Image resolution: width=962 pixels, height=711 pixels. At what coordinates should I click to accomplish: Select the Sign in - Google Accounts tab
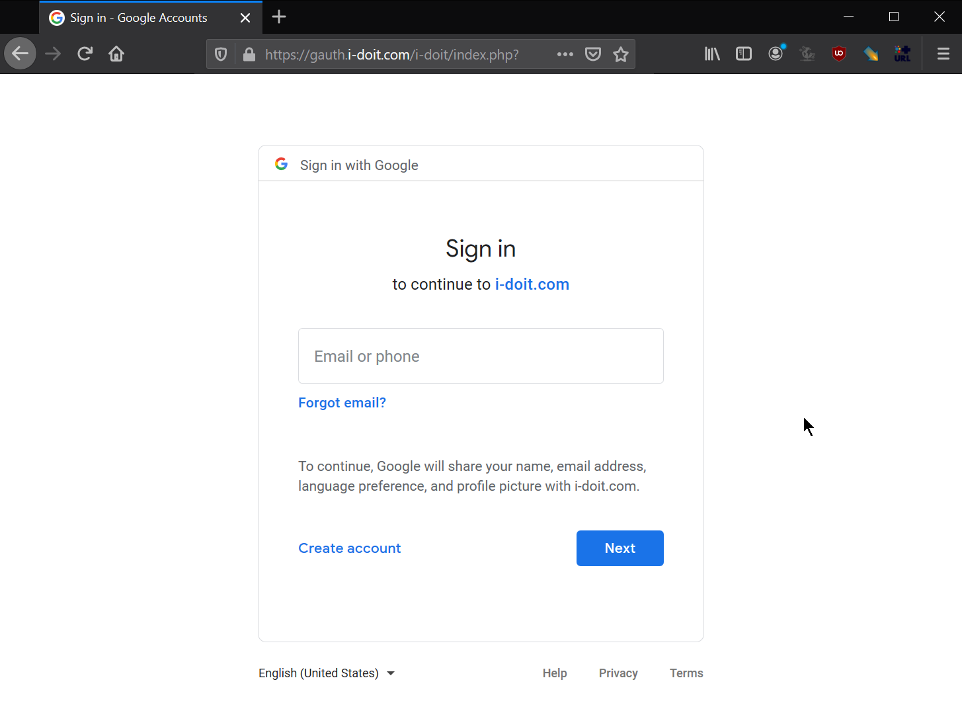pyautogui.click(x=151, y=18)
